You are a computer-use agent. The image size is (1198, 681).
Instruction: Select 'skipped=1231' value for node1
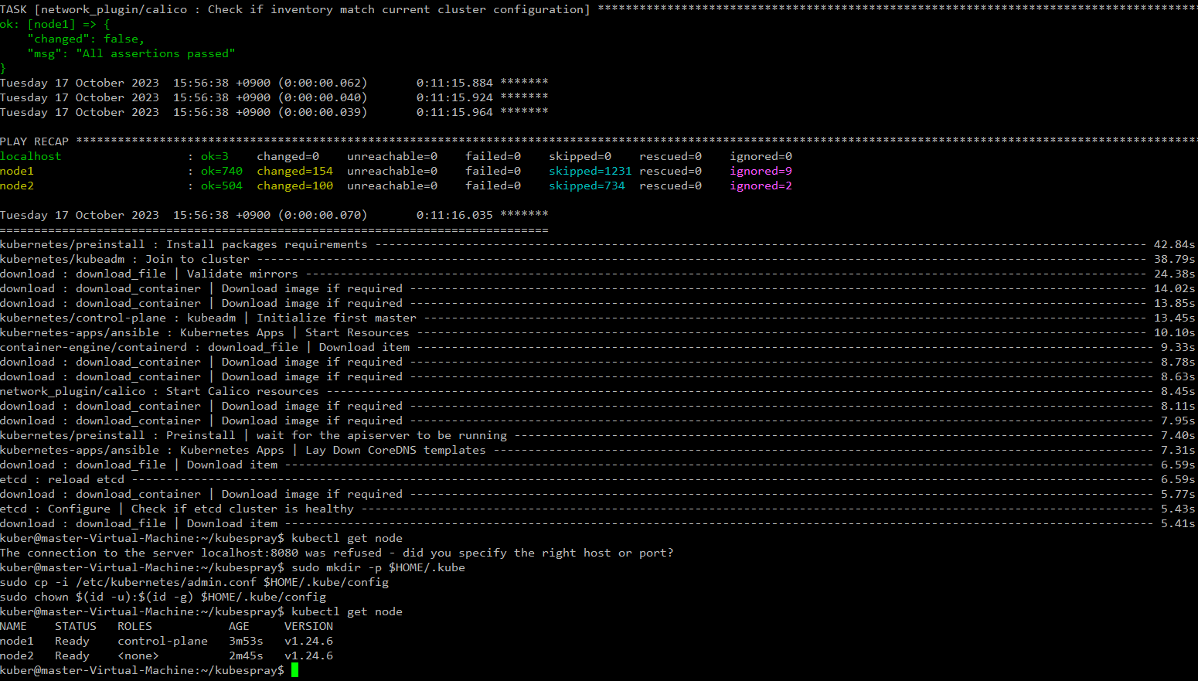click(590, 171)
